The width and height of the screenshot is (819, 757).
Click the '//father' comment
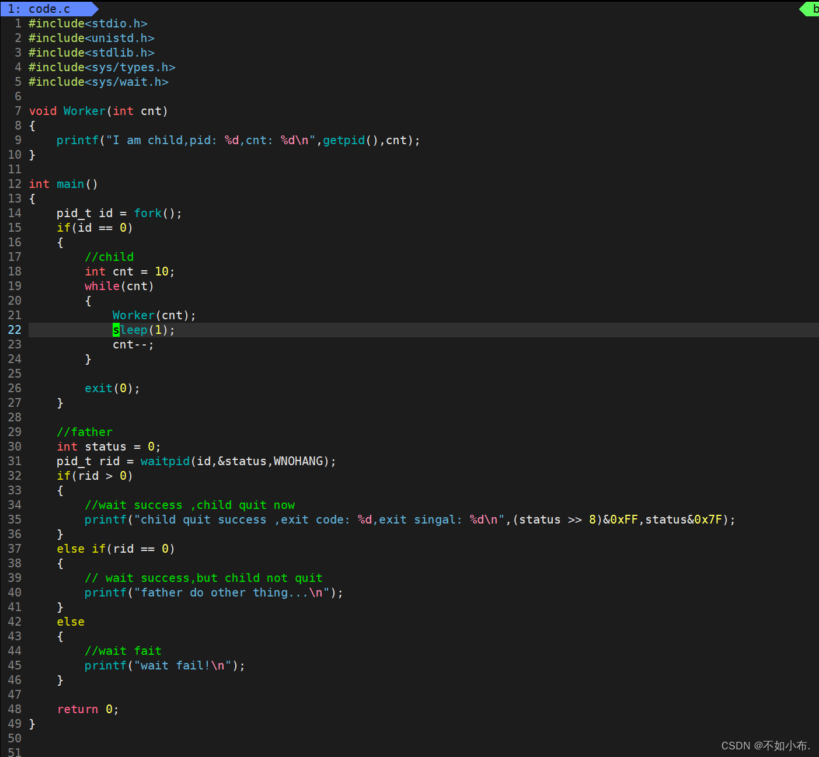pos(85,432)
